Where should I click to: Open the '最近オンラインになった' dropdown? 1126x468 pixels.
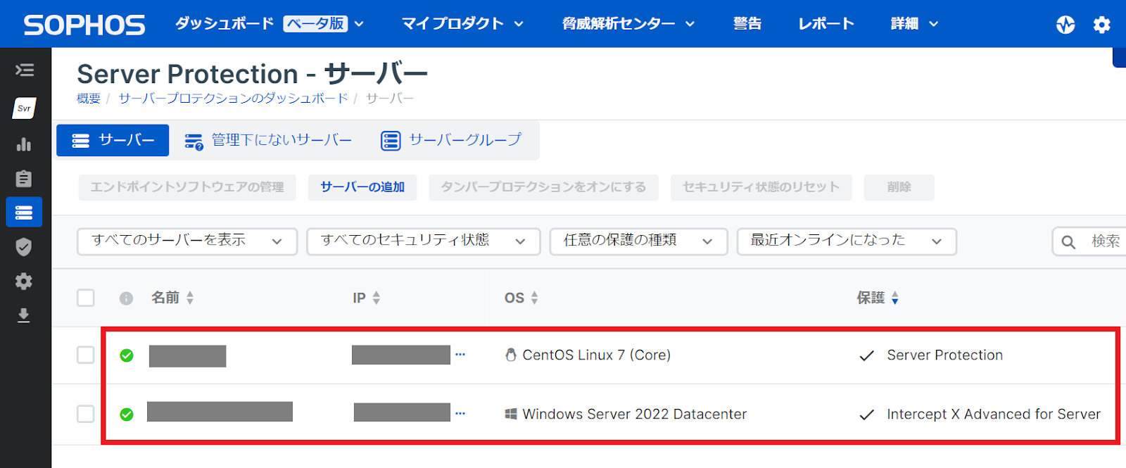click(x=846, y=241)
